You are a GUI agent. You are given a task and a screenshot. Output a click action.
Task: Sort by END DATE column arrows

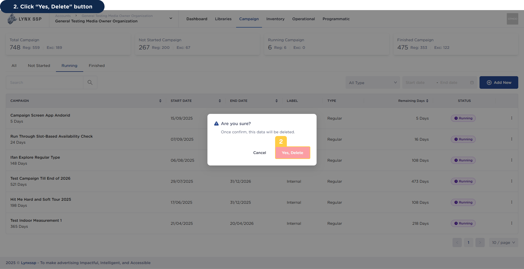point(276,101)
